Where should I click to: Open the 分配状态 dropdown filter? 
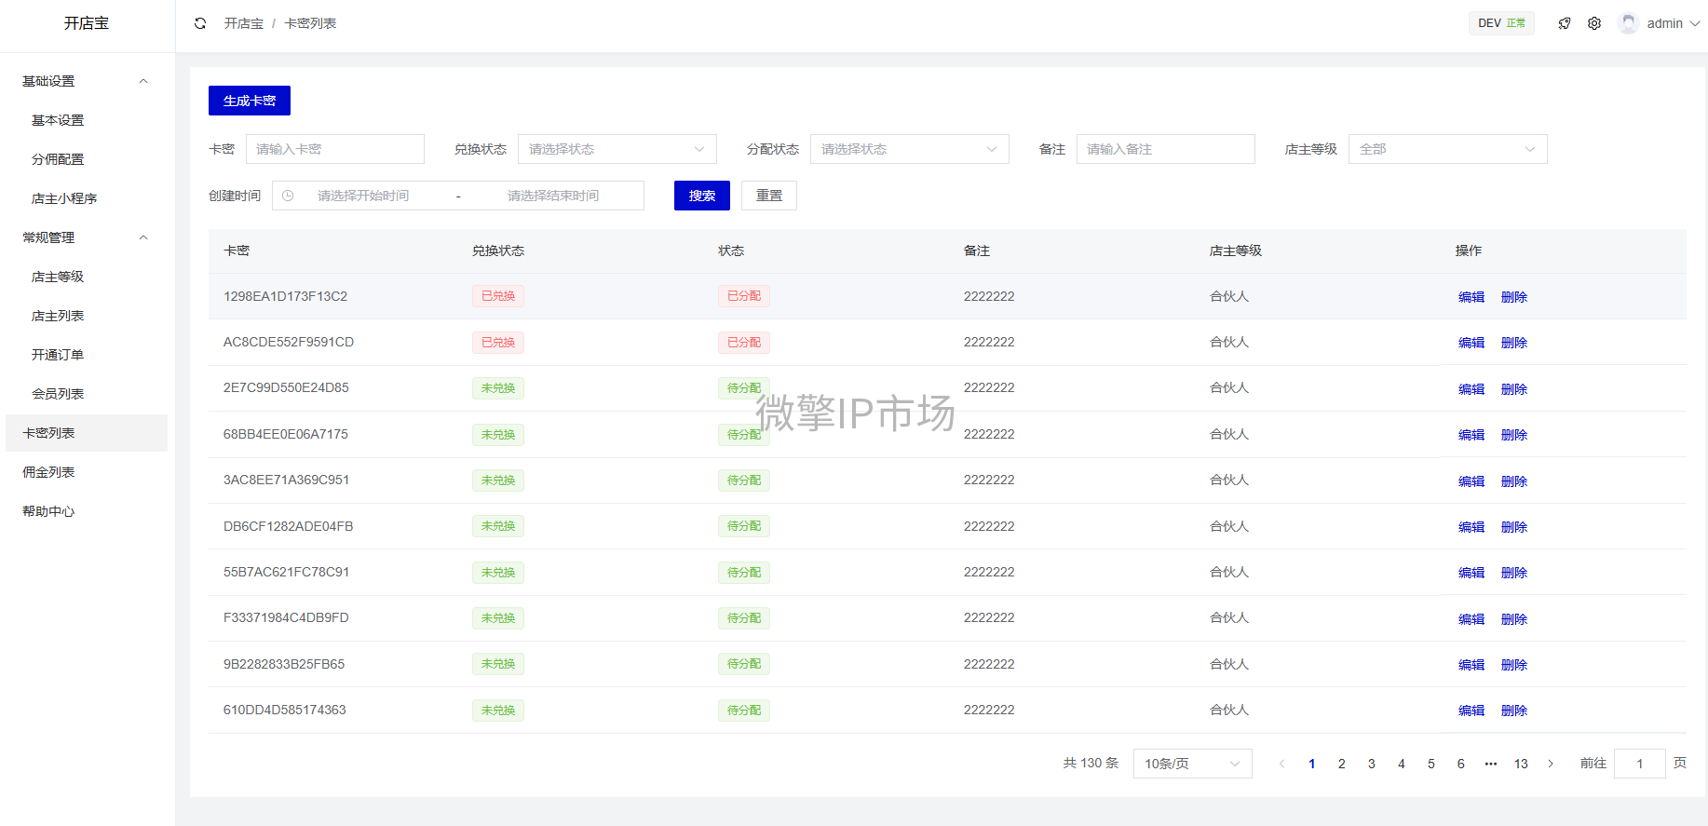909,149
